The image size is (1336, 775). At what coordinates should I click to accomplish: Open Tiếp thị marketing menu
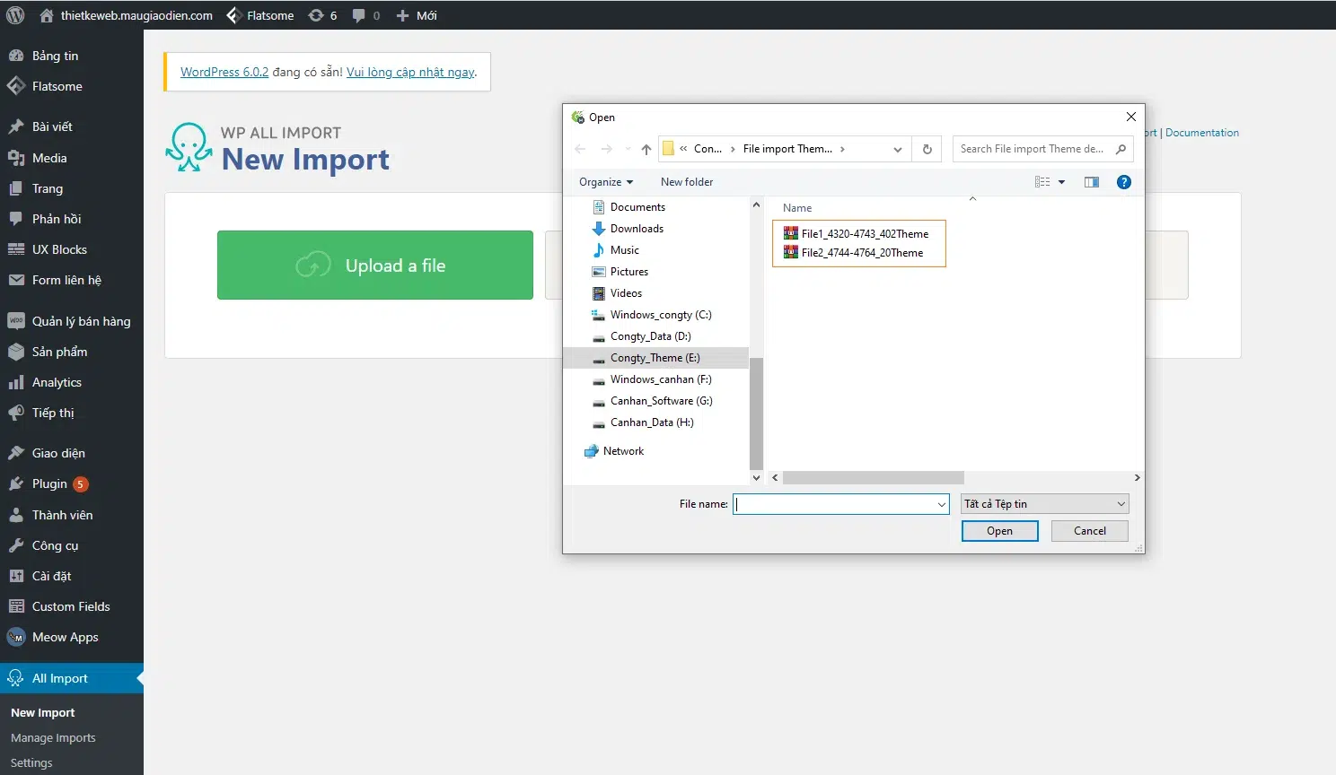pyautogui.click(x=72, y=413)
